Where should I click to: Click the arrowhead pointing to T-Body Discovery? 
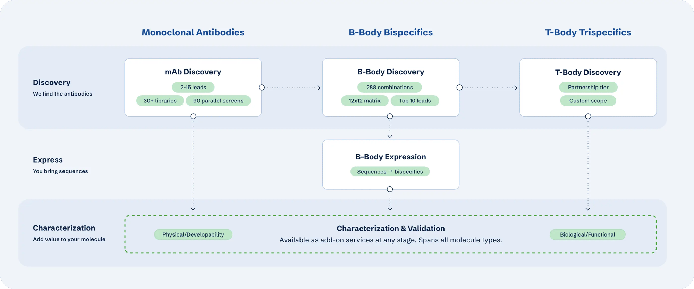[516, 88]
